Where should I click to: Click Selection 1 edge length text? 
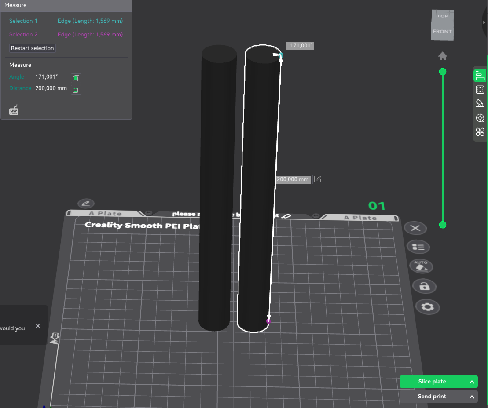coord(90,21)
